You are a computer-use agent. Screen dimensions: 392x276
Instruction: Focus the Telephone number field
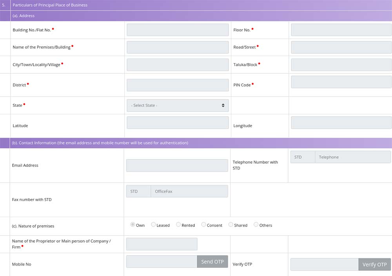[x=352, y=157]
